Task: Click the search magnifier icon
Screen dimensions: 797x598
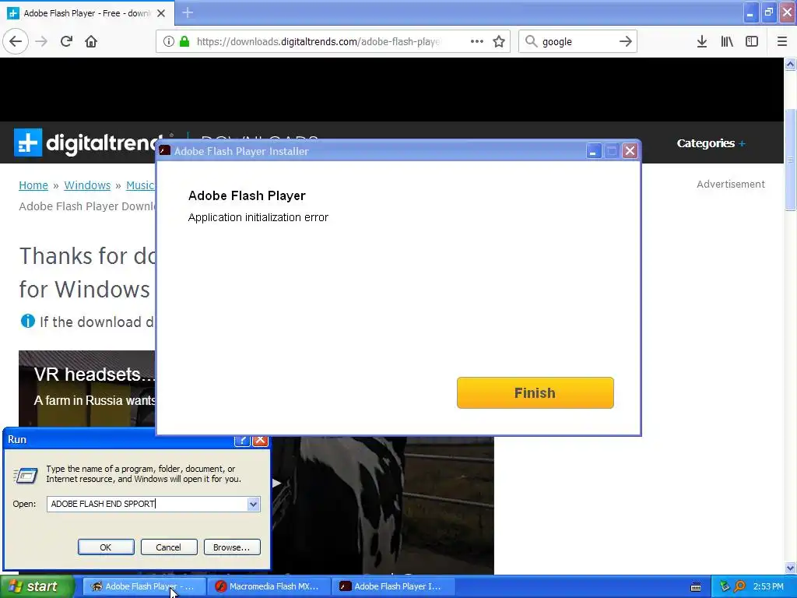Action: (531, 41)
